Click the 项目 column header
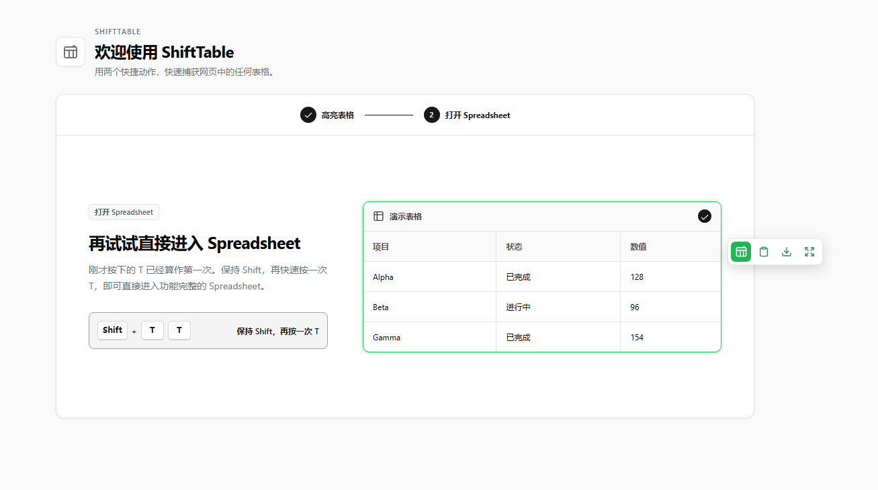 (x=430, y=246)
